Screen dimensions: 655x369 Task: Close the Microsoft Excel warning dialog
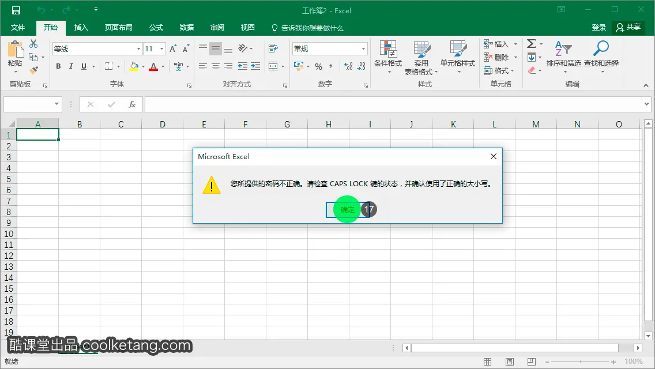point(494,156)
